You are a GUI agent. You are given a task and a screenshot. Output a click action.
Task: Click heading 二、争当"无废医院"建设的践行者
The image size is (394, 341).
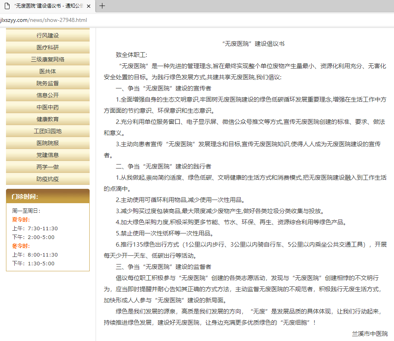(x=163, y=167)
